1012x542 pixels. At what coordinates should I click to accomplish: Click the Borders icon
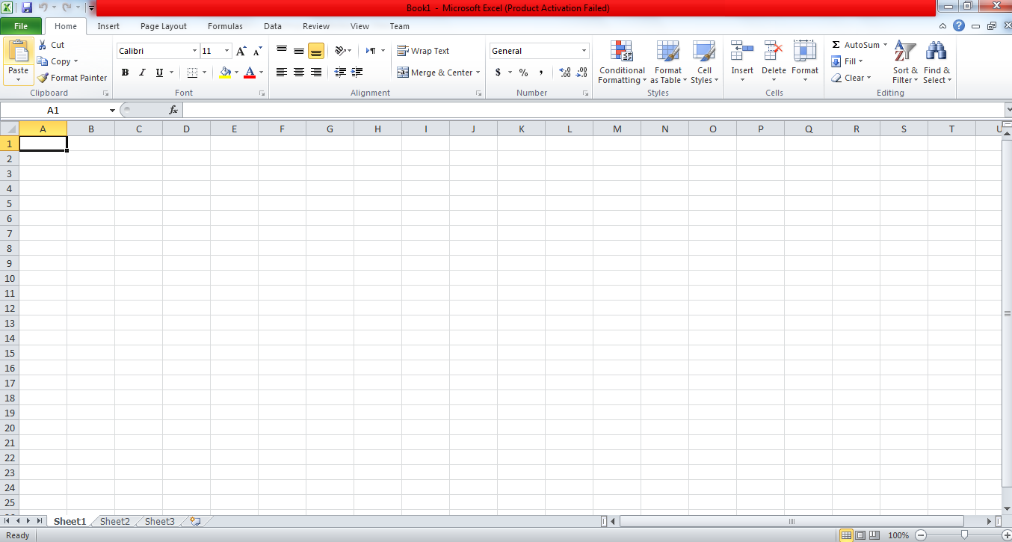click(x=192, y=73)
